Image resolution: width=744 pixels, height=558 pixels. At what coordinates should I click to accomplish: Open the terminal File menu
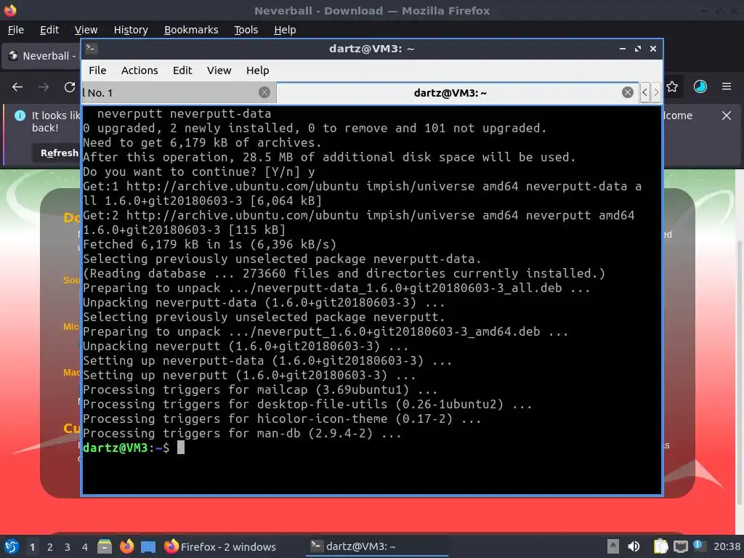97,70
